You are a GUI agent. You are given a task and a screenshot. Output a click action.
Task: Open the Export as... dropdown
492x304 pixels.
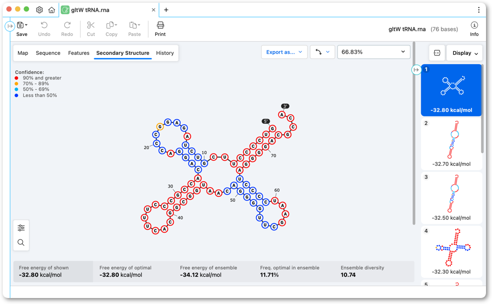coord(284,52)
